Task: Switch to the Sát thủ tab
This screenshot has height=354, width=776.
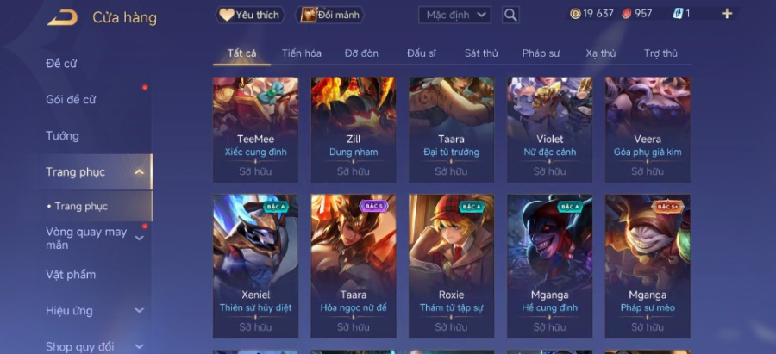Action: 481,53
